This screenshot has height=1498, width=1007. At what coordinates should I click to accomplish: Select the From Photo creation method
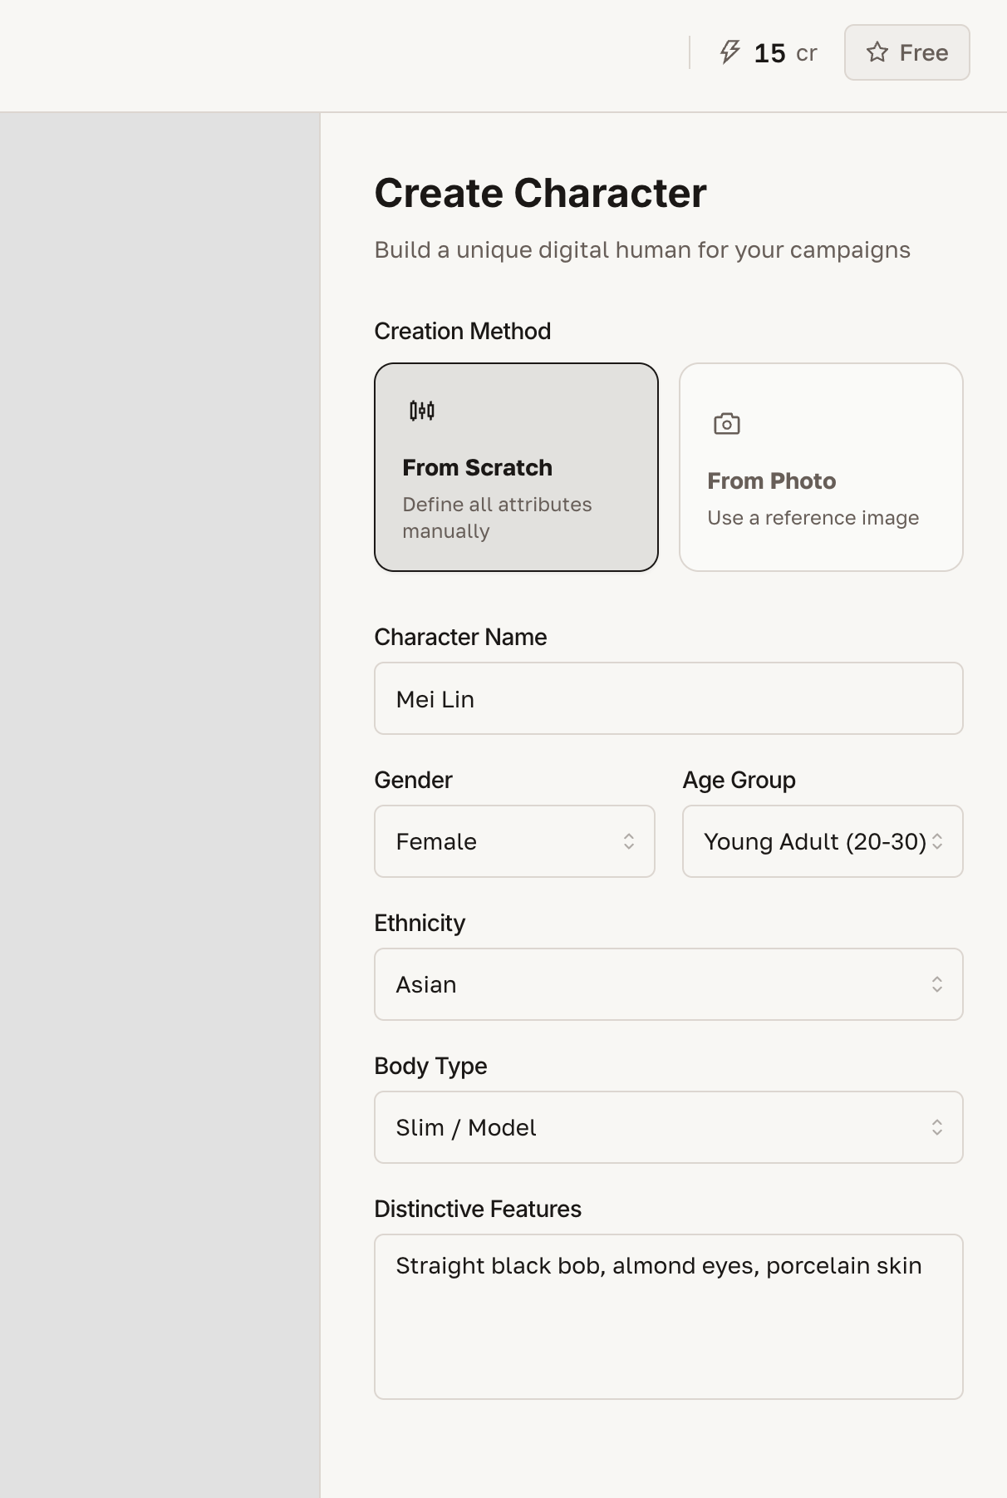[x=821, y=466]
